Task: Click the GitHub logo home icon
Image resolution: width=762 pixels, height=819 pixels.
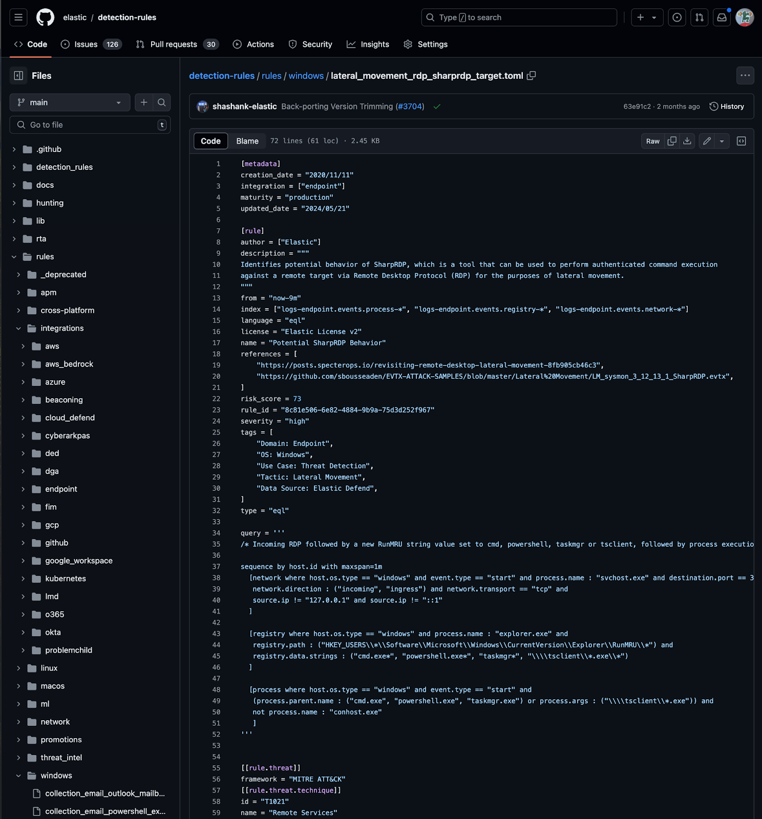Action: tap(45, 17)
